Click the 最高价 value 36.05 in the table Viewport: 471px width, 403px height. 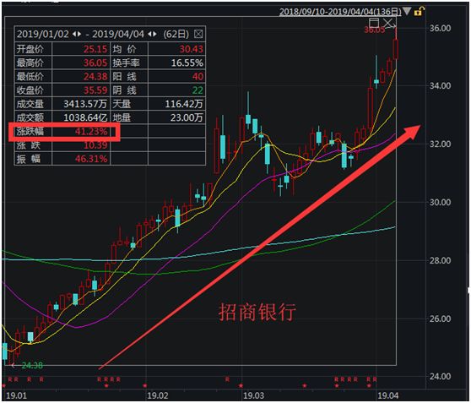point(95,63)
